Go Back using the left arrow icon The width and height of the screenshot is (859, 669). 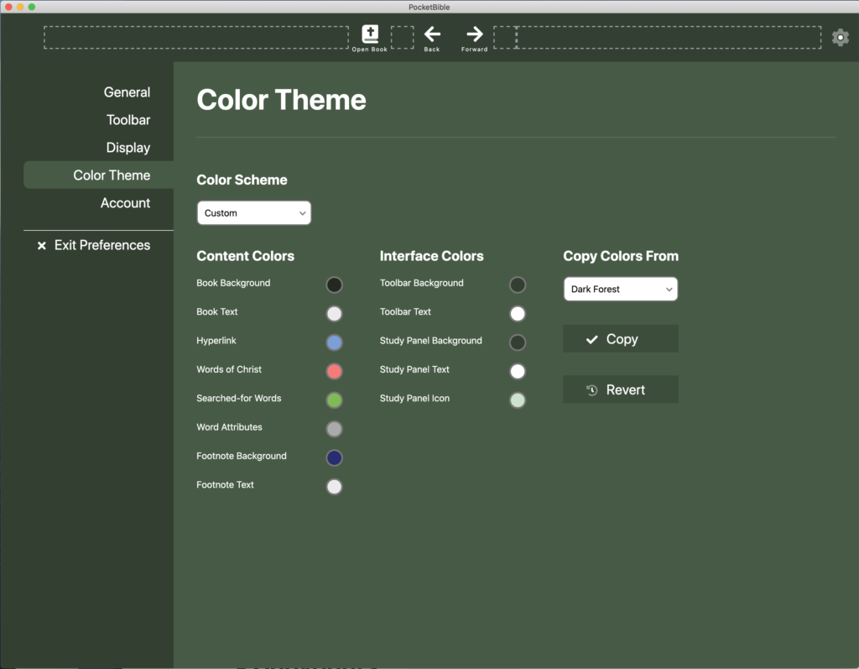click(x=432, y=38)
